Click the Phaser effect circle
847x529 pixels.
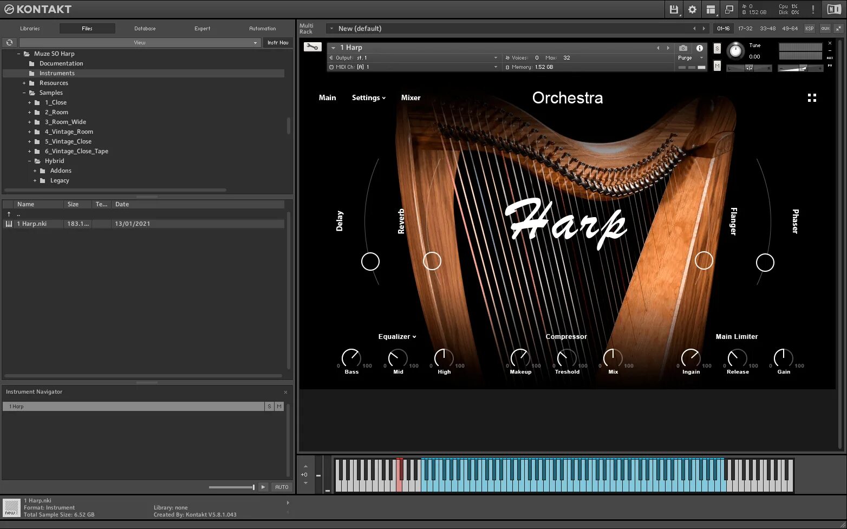(x=765, y=263)
